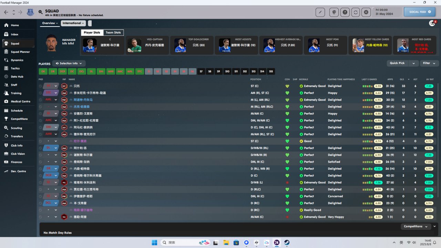Open the International dropdown
441x248 pixels.
coord(73,23)
